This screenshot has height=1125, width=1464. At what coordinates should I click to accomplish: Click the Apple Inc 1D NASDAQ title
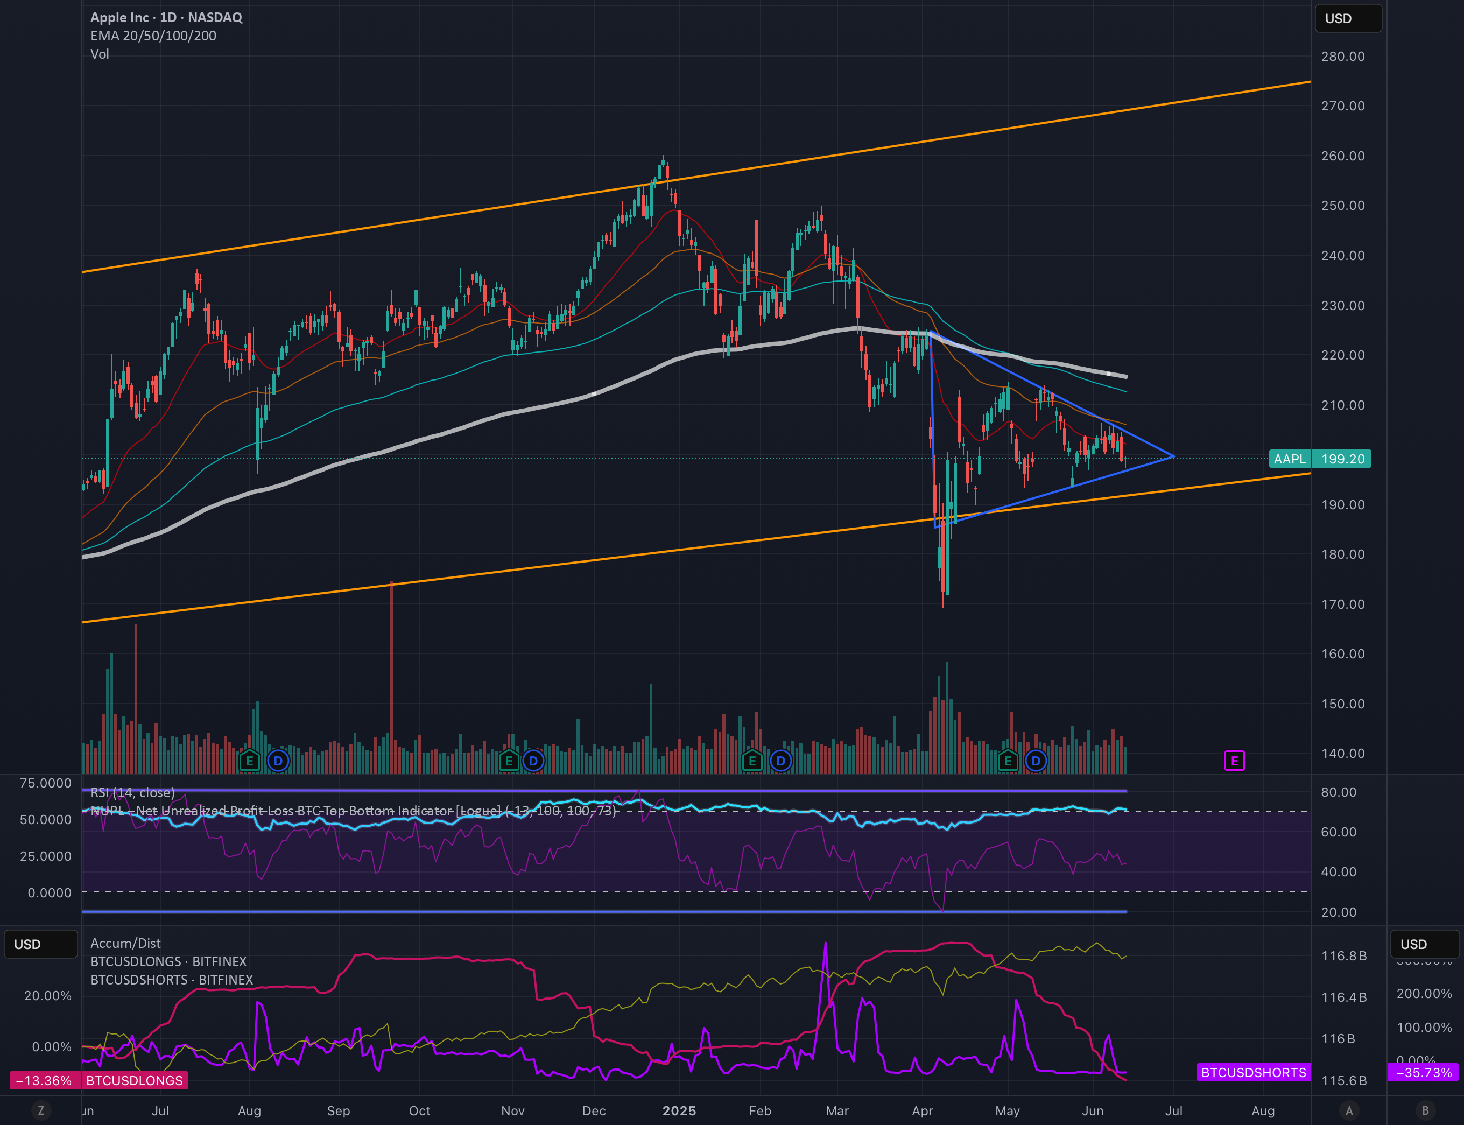166,17
